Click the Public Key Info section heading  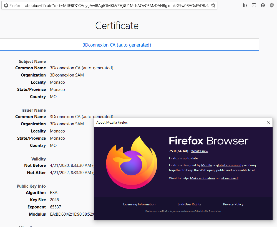pos(31,186)
